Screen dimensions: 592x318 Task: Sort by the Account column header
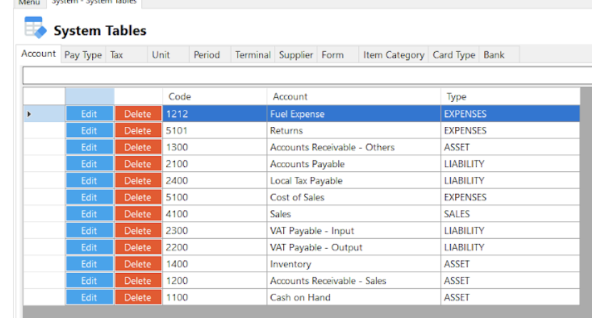(354, 96)
